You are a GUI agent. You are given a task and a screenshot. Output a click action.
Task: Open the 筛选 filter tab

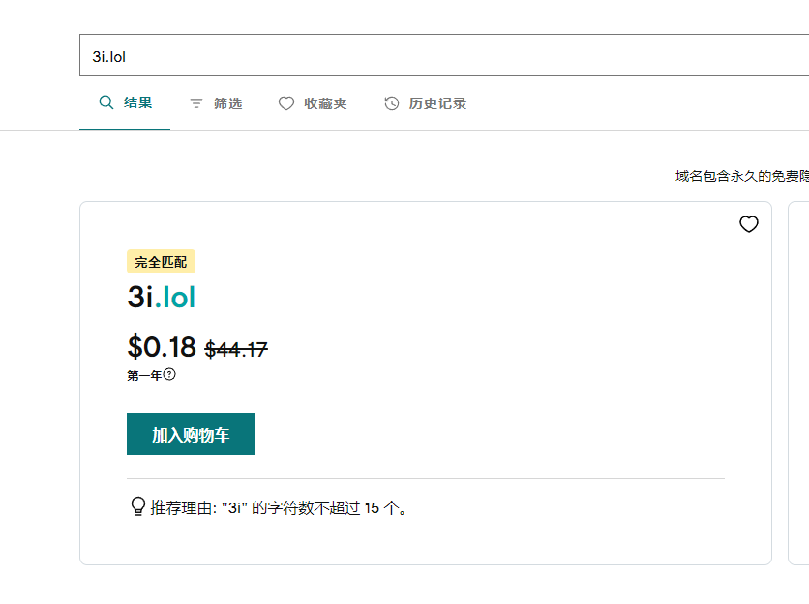216,103
